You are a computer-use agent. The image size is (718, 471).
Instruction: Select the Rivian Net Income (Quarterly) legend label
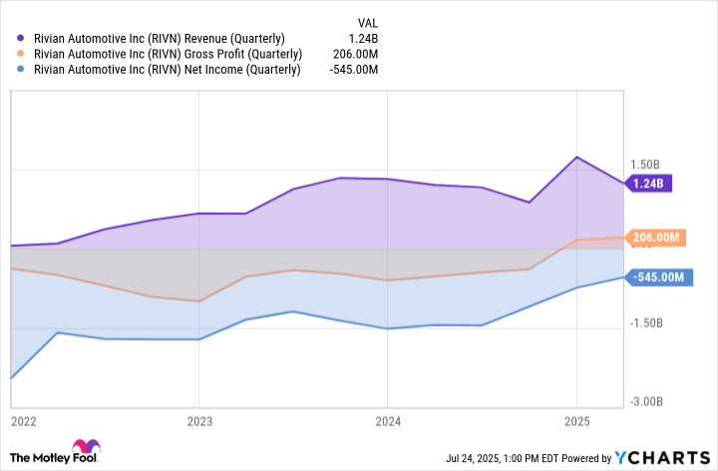click(x=168, y=70)
